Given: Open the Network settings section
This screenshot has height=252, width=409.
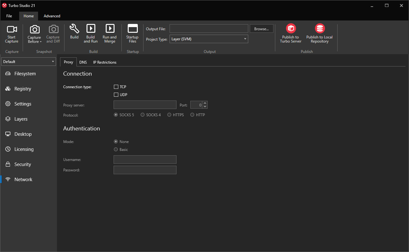Looking at the screenshot, I should click(23, 179).
